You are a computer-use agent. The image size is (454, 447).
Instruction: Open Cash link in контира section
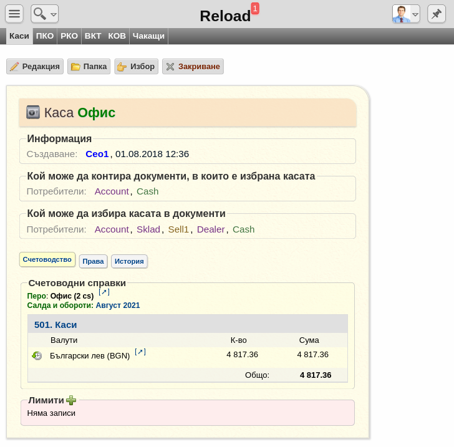[x=147, y=191]
